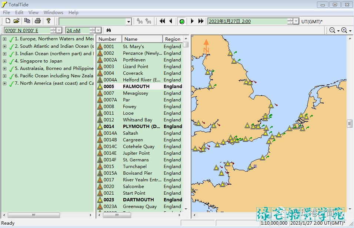
Task: Open the date picker dropdown arrow
Action: [x=296, y=21]
